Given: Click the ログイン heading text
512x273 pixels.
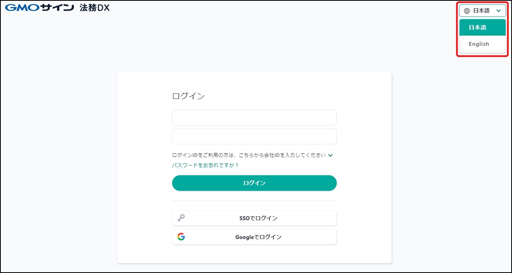Looking at the screenshot, I should [x=188, y=96].
